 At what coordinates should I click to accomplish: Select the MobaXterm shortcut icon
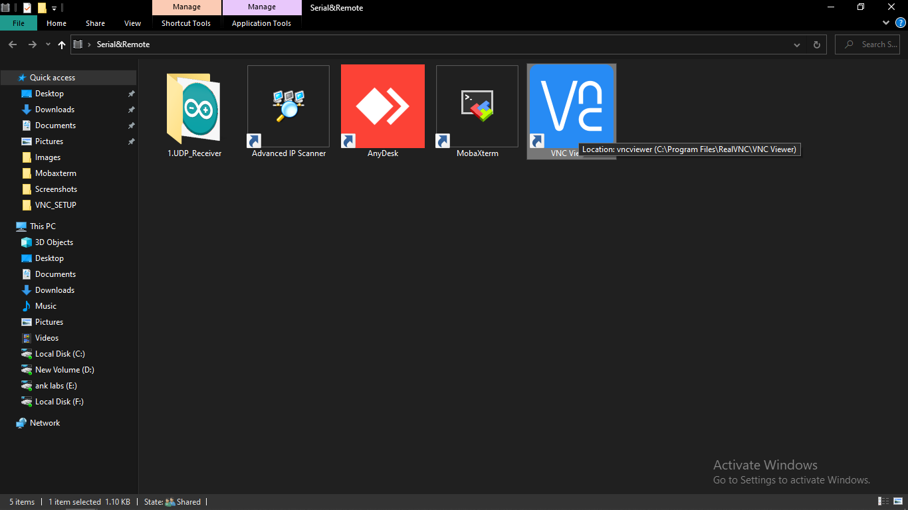point(477,106)
